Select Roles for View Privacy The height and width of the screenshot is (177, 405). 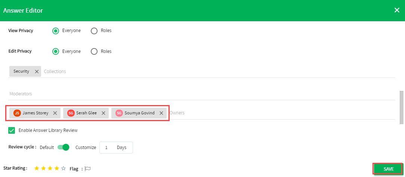point(94,31)
